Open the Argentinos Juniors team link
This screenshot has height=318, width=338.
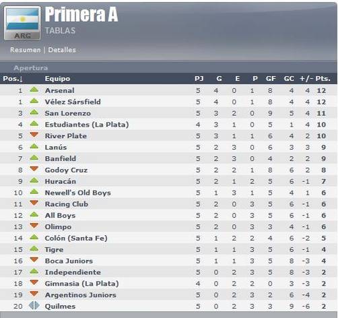(x=81, y=295)
